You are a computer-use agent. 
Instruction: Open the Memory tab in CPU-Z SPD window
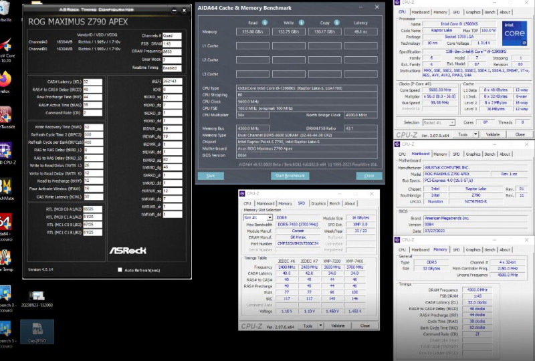click(286, 203)
